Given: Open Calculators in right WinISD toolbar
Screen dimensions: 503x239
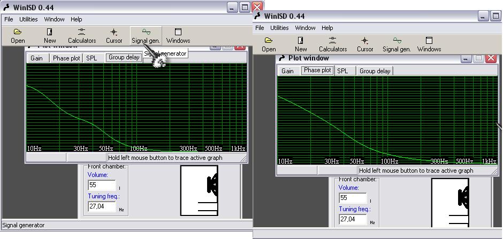Looking at the screenshot, I should [x=333, y=44].
